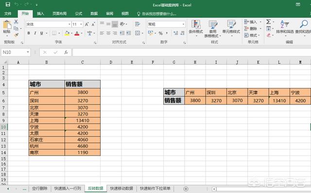Toggle Italic formatting
Image resolution: width=311 pixels, height=193 pixels.
(x=35, y=33)
